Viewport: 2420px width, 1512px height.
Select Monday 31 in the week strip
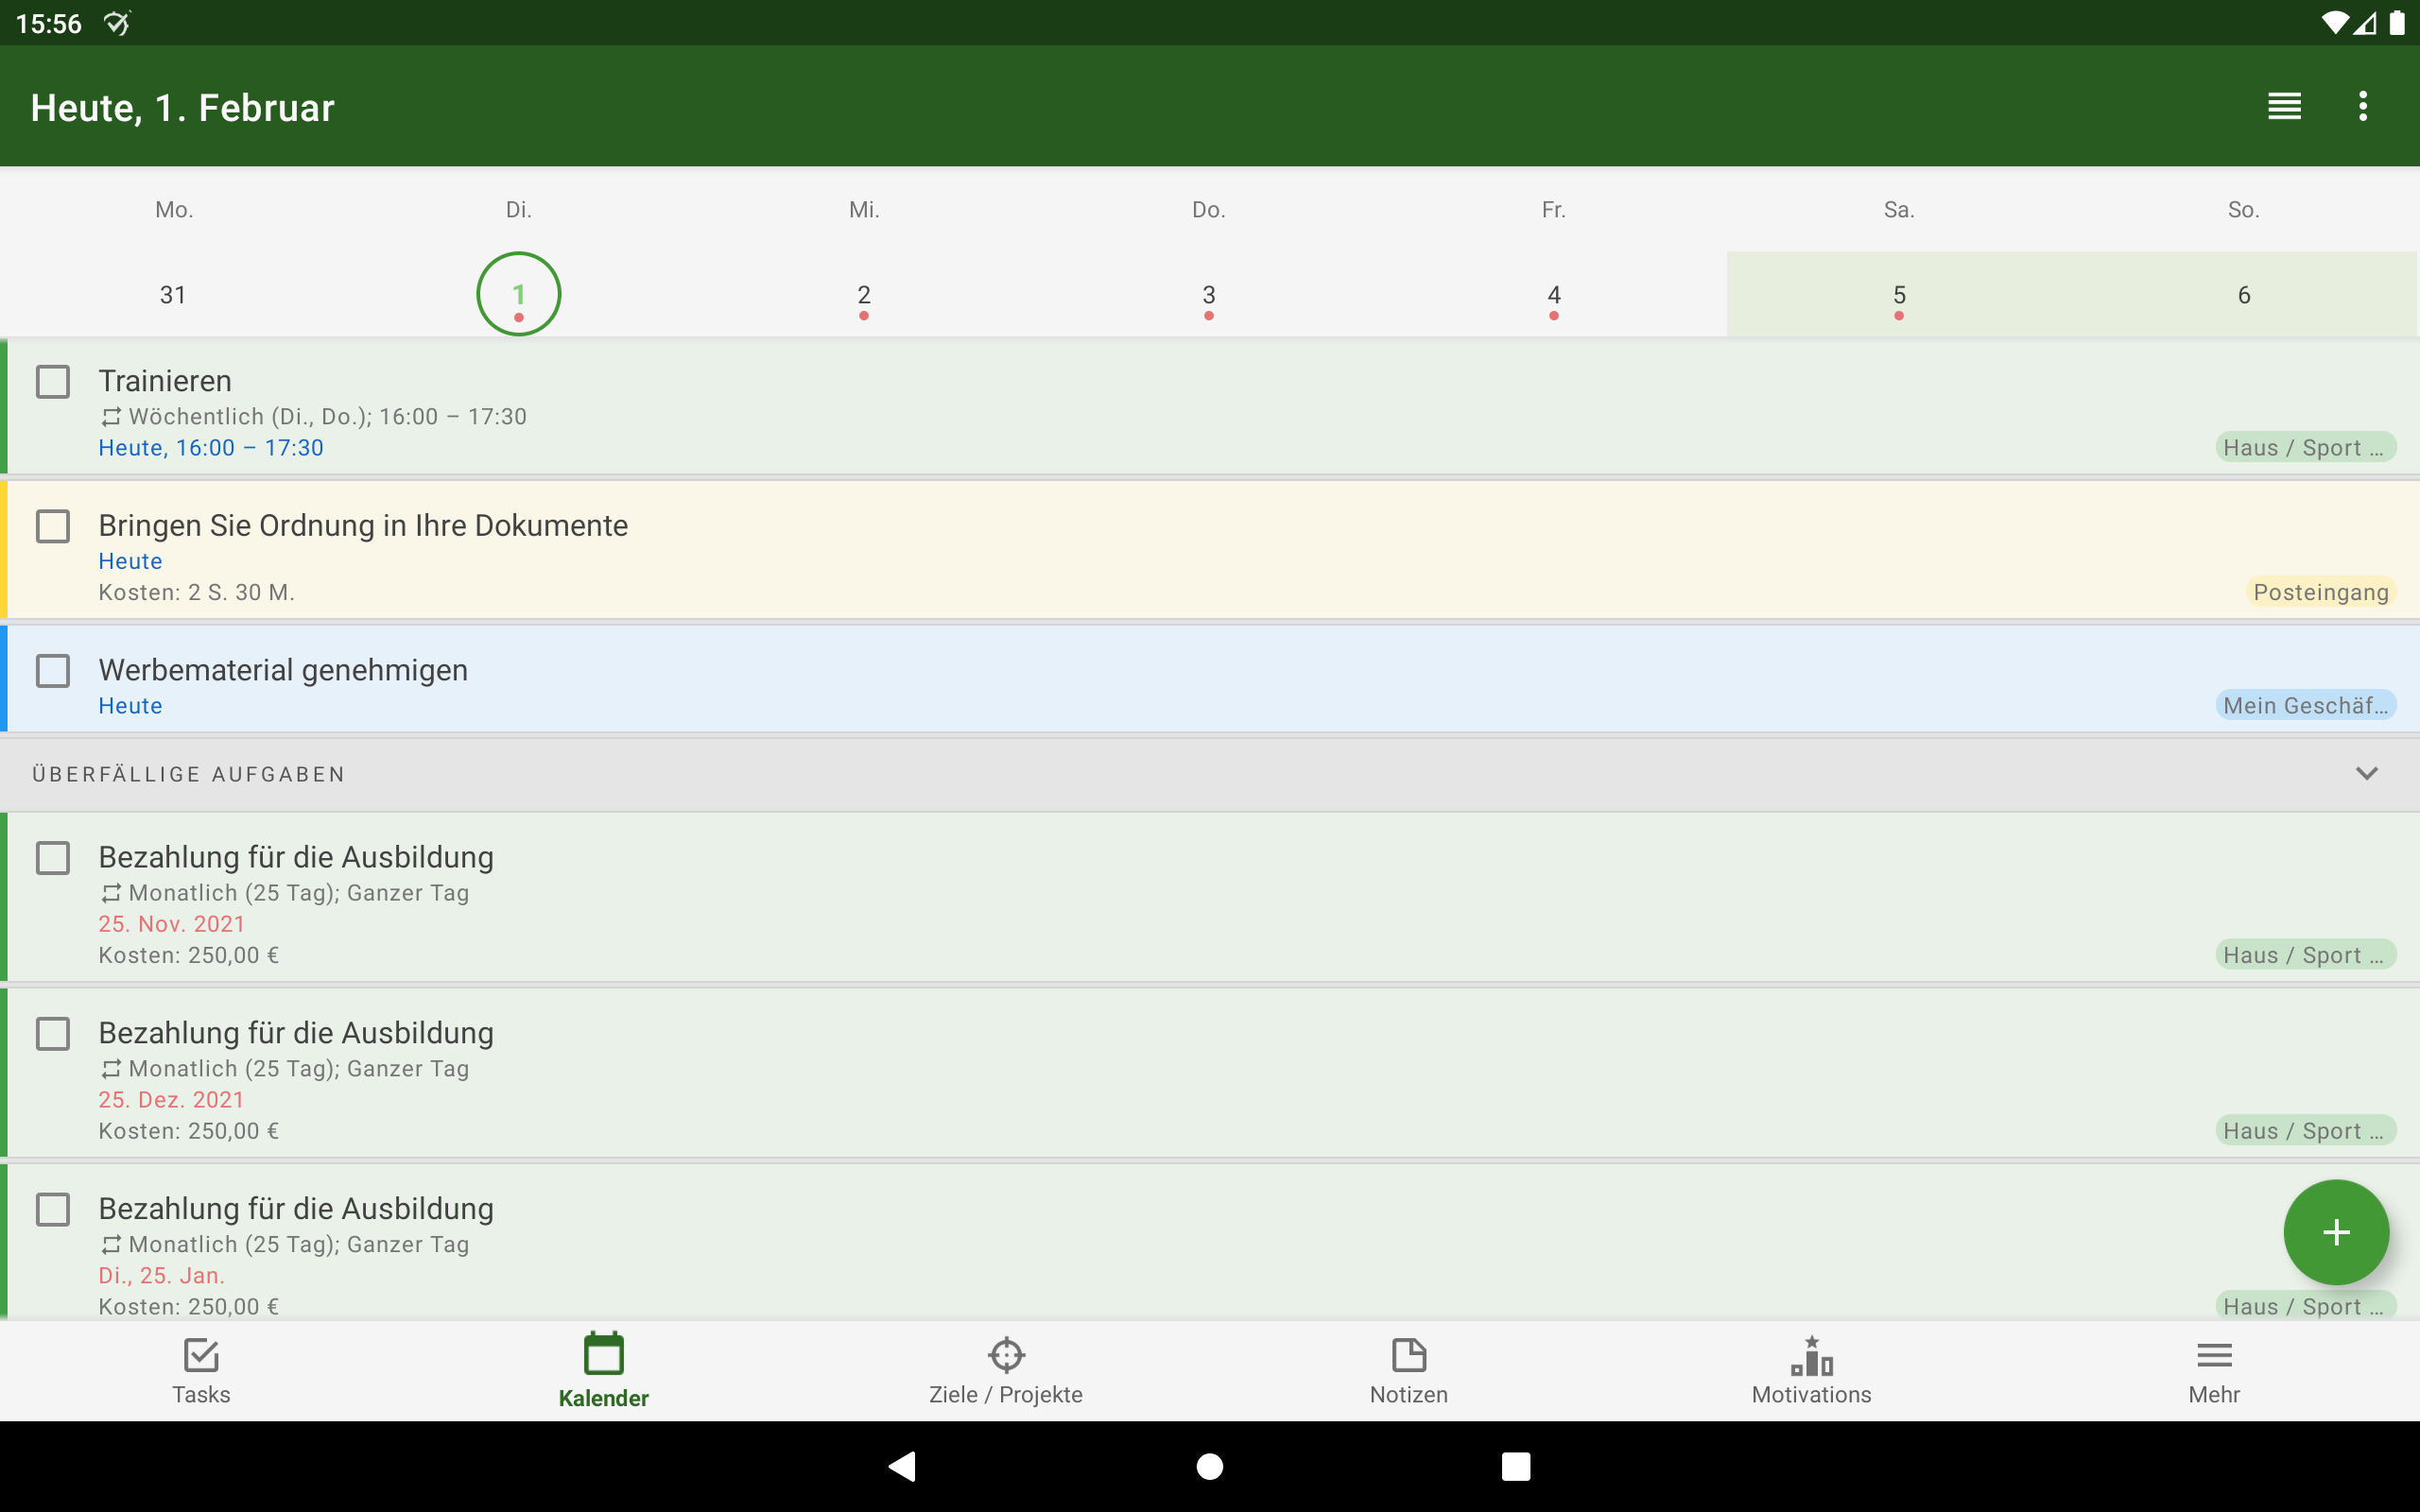pyautogui.click(x=173, y=295)
